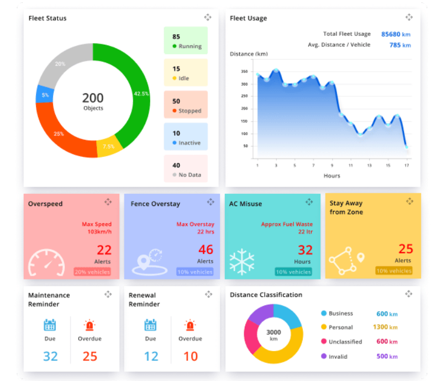Select the 85 Running status tile
Screen dimensions: 442x381
coord(186,41)
